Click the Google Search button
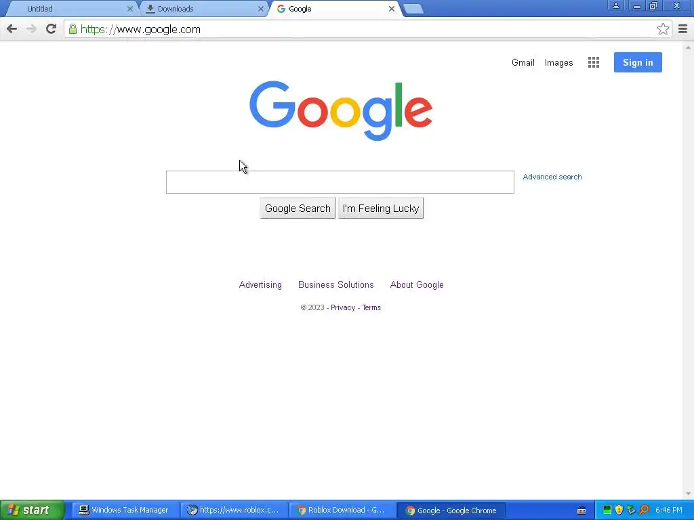This screenshot has width=694, height=520. [298, 209]
